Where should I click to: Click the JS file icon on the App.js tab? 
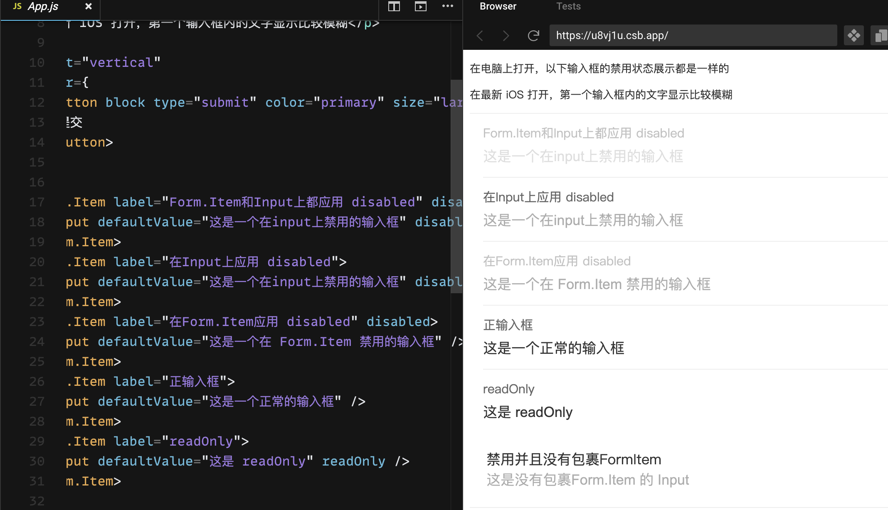(17, 6)
